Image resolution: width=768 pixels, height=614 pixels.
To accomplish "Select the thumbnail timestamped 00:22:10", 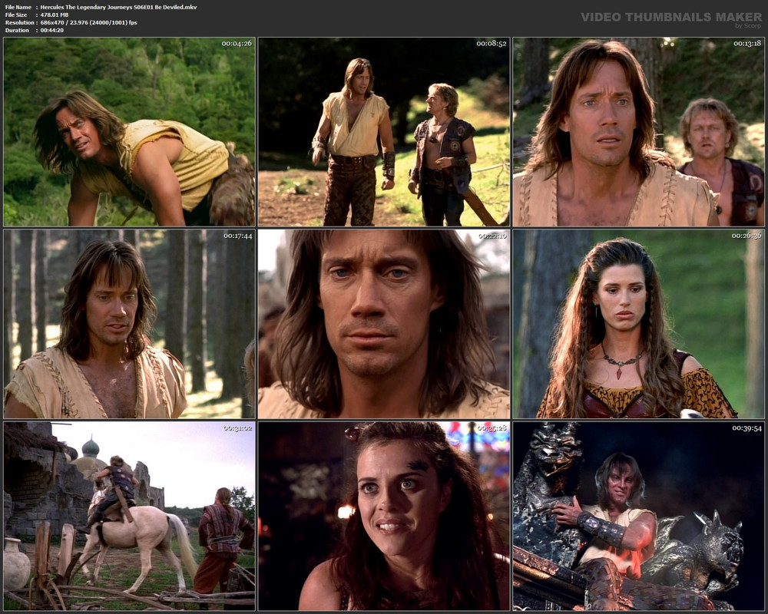I will pos(384,324).
